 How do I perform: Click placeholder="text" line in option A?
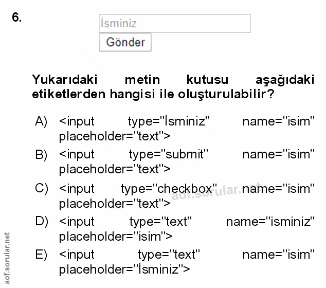(115, 136)
